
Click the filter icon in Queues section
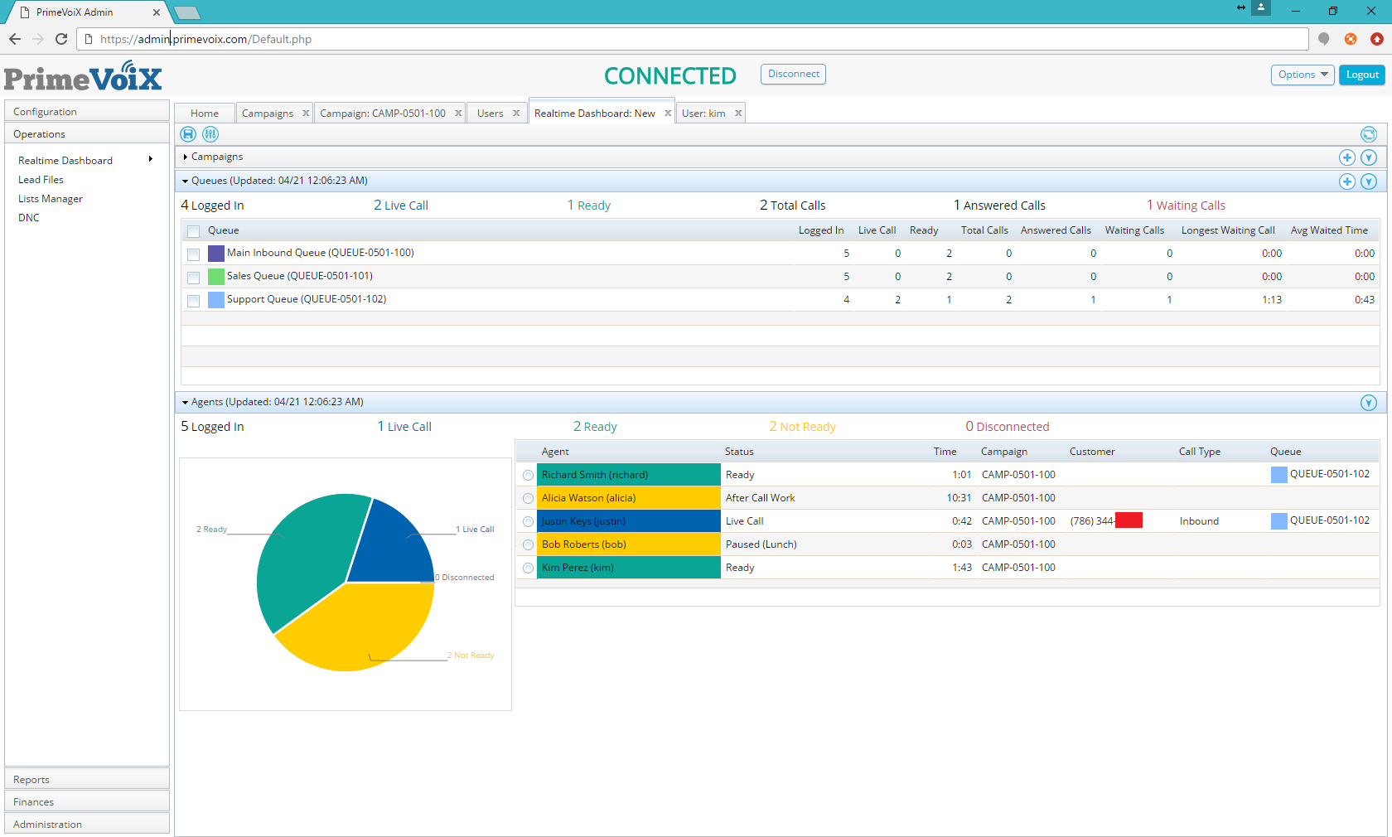point(1369,181)
